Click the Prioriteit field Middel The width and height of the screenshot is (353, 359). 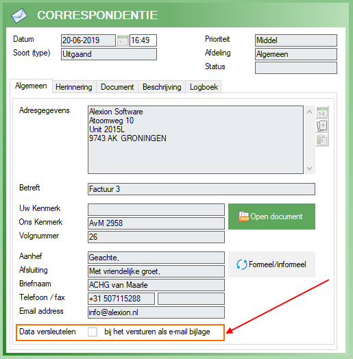coord(296,40)
